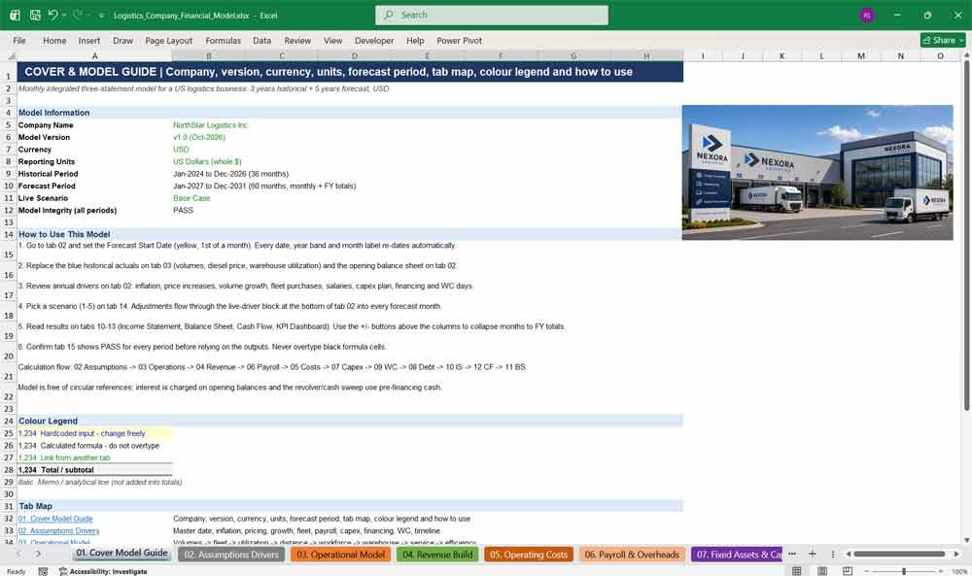Select the 'v1.0 (Oct-2026)' version cell
The height and width of the screenshot is (576, 972).
pyautogui.click(x=199, y=137)
